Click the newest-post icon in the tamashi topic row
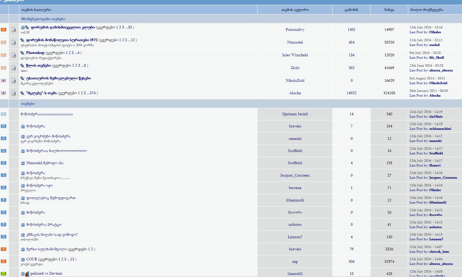 (x=23, y=137)
